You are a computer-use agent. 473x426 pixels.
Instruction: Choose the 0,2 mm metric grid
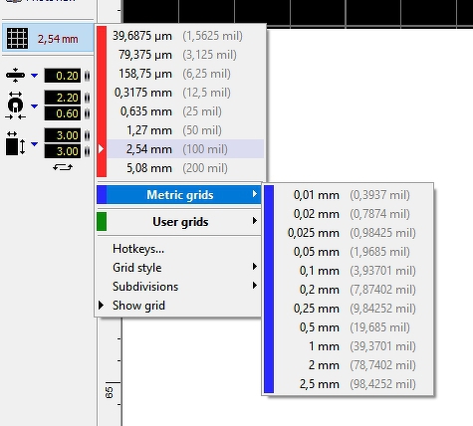(354, 290)
